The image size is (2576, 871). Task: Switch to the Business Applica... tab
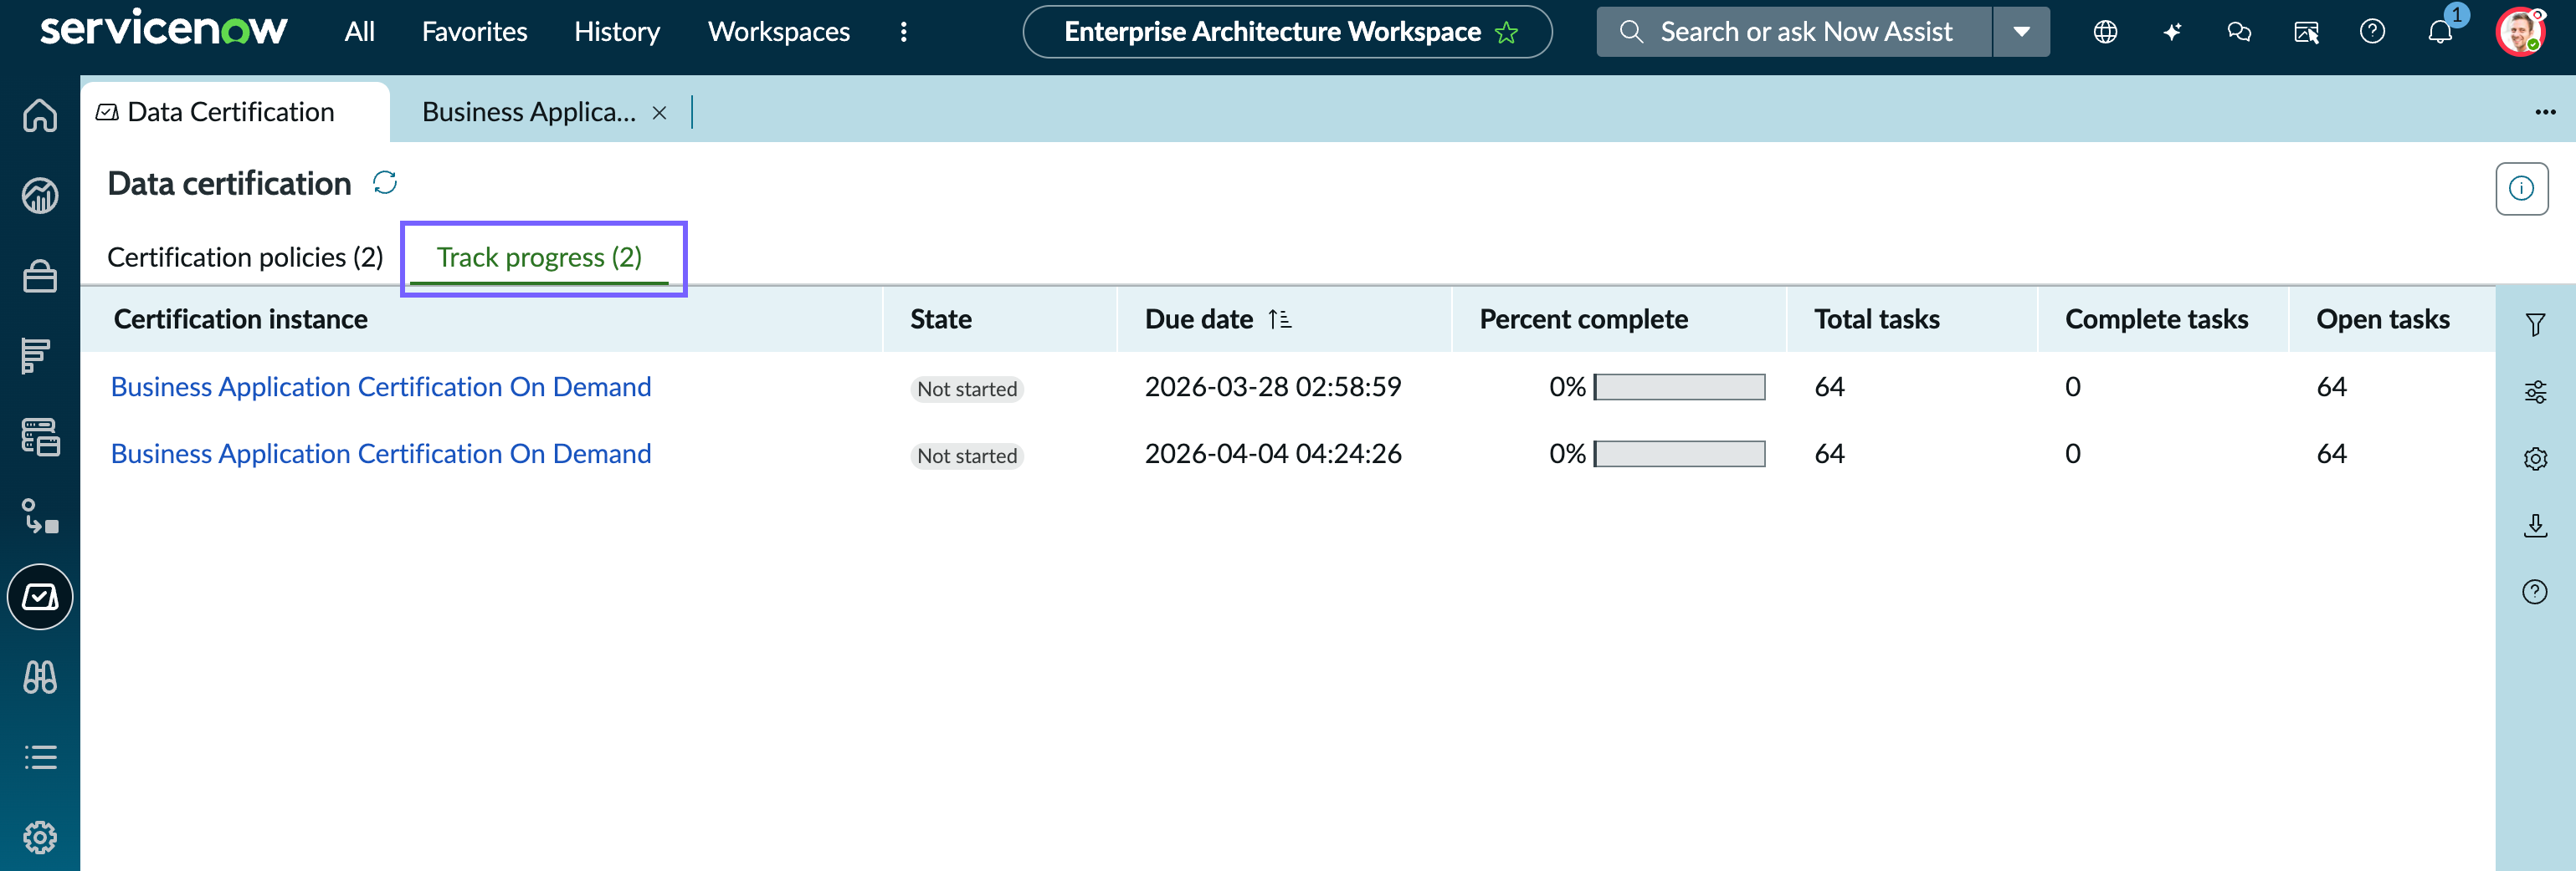[x=528, y=112]
